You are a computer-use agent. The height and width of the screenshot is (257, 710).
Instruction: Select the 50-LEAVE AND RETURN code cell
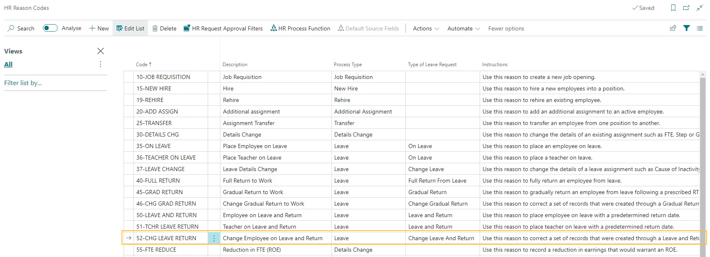click(x=171, y=215)
